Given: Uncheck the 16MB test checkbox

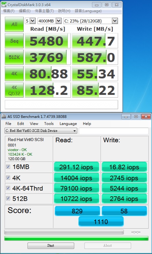Looking at the screenshot, I should (8, 167).
